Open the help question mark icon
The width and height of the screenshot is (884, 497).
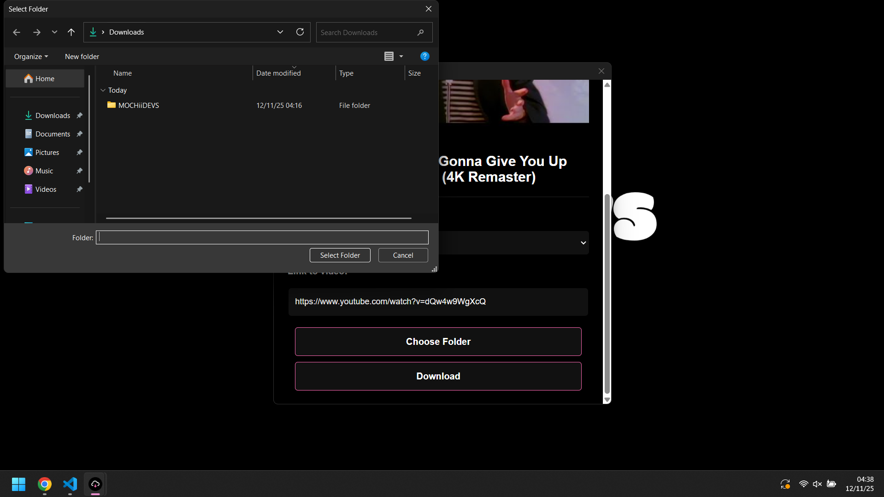click(x=424, y=56)
